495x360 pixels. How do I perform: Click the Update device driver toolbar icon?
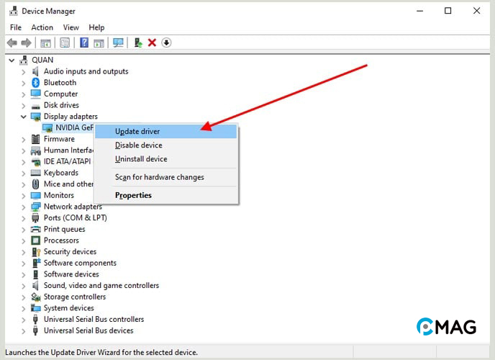pos(138,42)
